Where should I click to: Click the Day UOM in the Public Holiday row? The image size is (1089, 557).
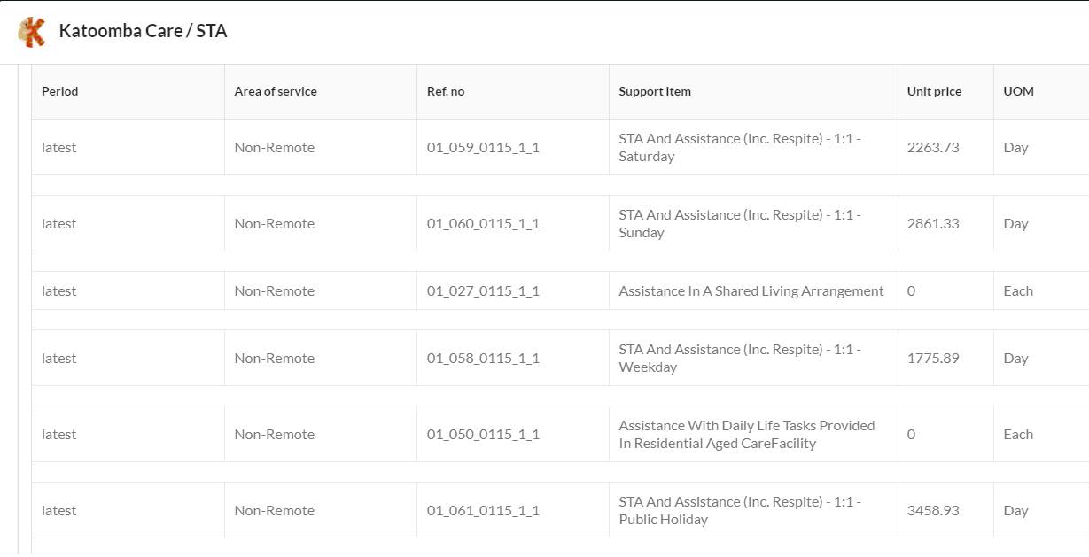1015,511
